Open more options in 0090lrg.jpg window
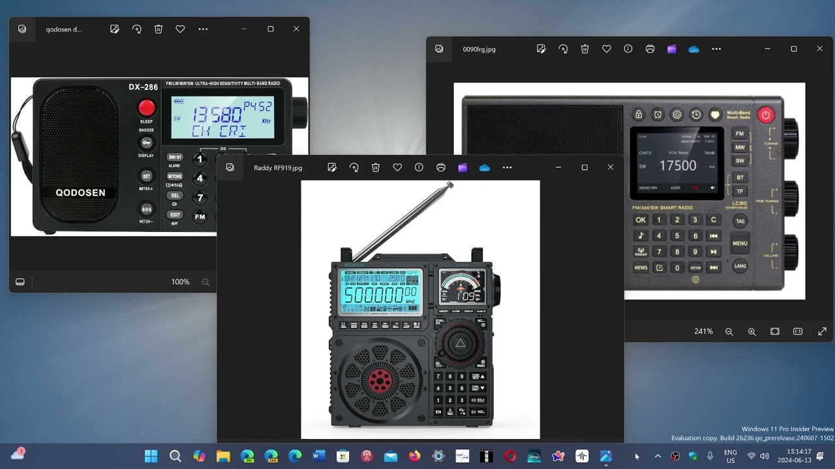 (716, 49)
